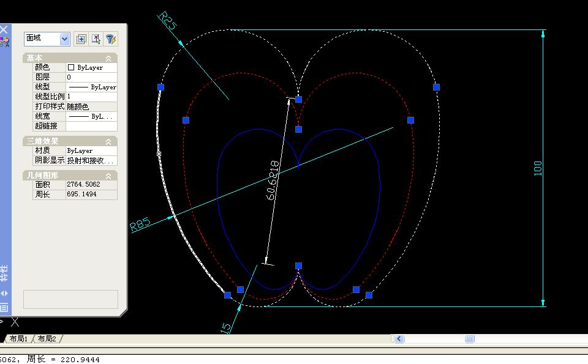This screenshot has width=588, height=364.
Task: Close the properties palette with the X
Action: point(4,29)
